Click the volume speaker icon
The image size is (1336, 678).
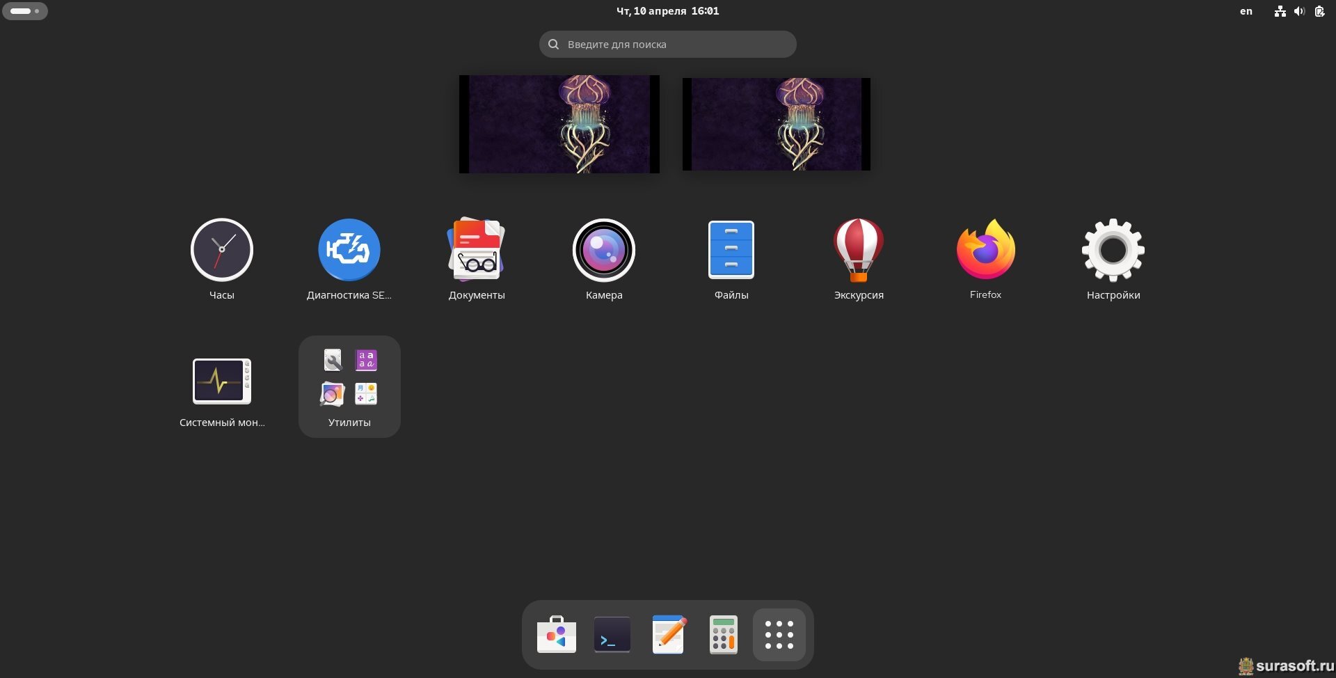pos(1299,11)
